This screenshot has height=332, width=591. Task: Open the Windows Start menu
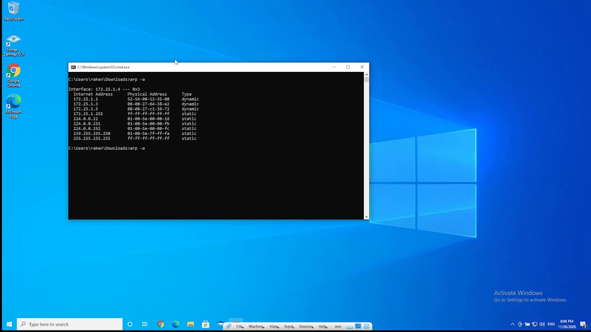pos(9,324)
